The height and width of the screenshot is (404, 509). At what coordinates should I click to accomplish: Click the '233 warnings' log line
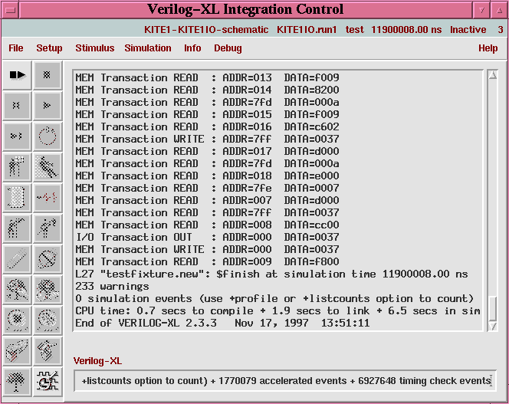pos(112,287)
